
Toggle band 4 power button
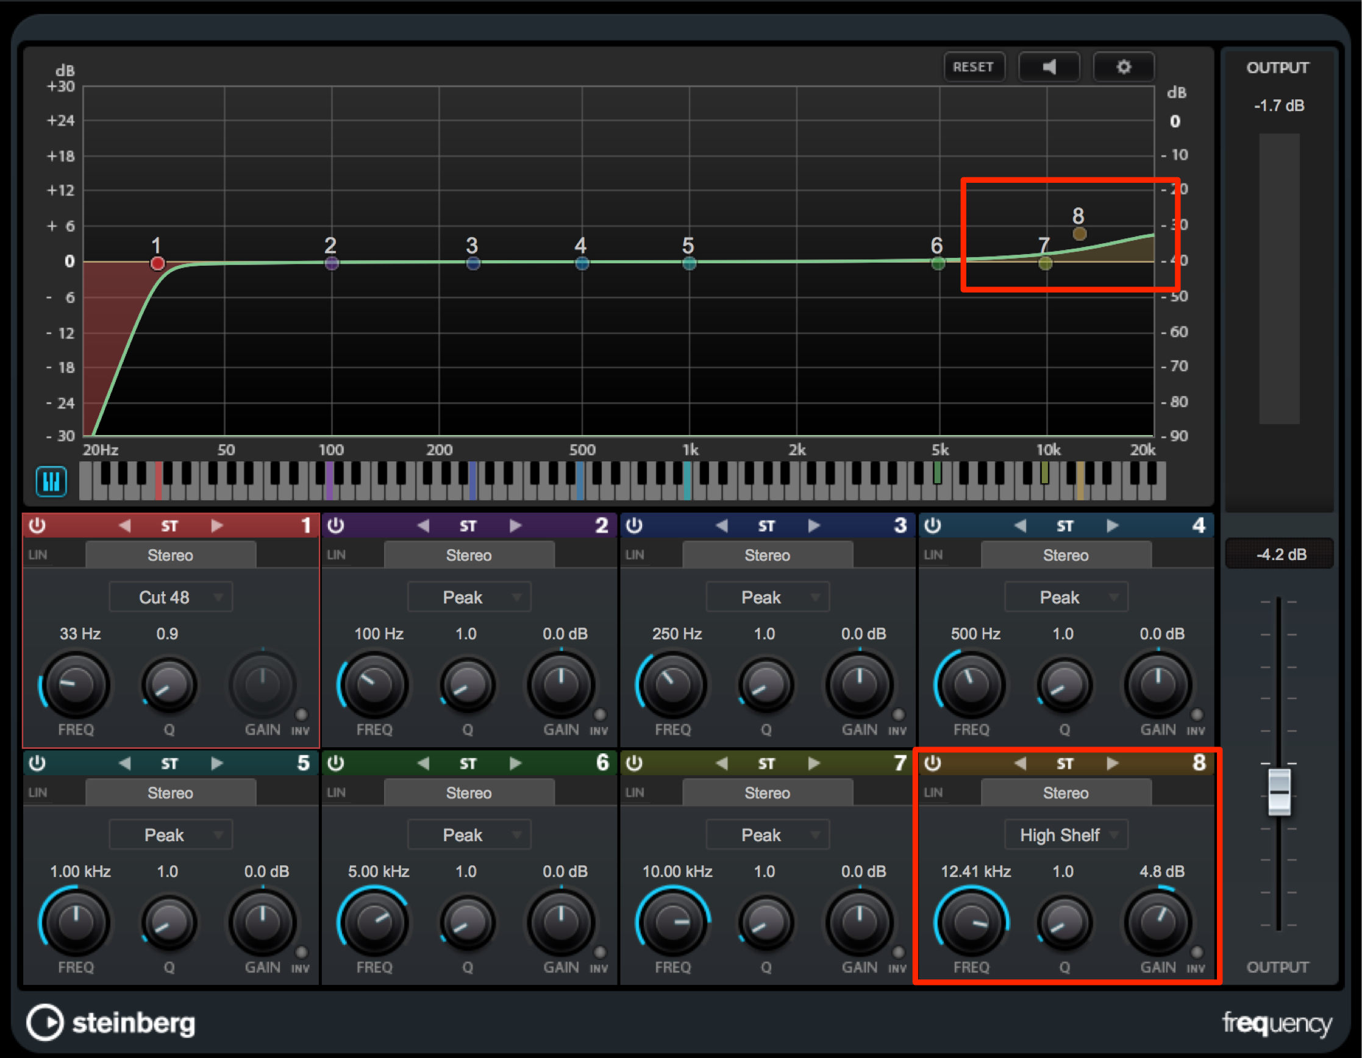point(933,525)
